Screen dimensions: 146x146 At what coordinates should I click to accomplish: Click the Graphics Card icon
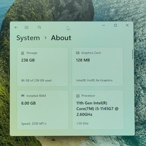[78, 53]
